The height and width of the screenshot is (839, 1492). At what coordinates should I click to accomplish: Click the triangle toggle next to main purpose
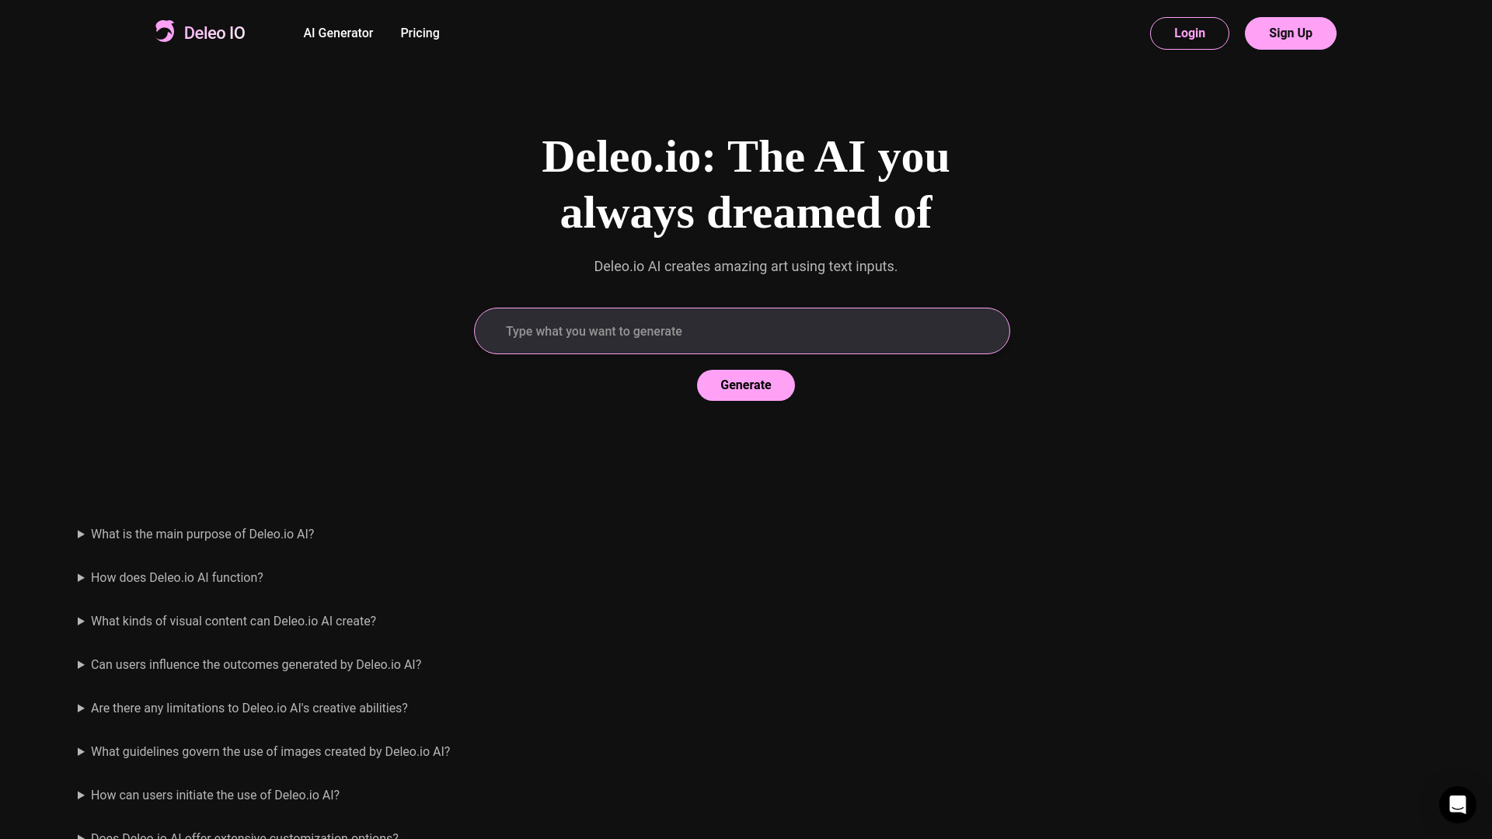click(80, 534)
